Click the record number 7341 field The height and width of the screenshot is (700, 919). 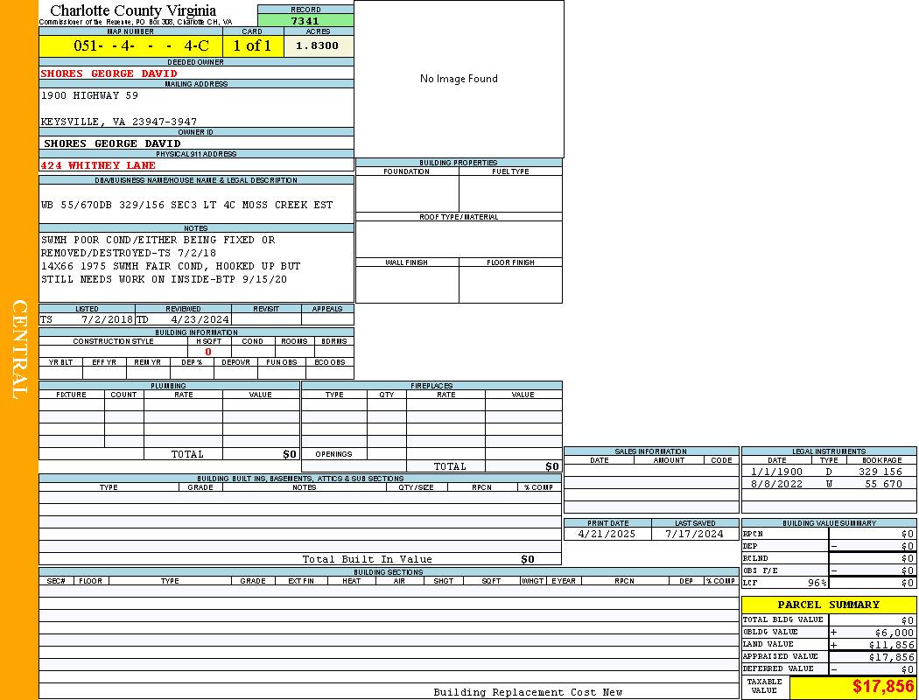pyautogui.click(x=305, y=20)
